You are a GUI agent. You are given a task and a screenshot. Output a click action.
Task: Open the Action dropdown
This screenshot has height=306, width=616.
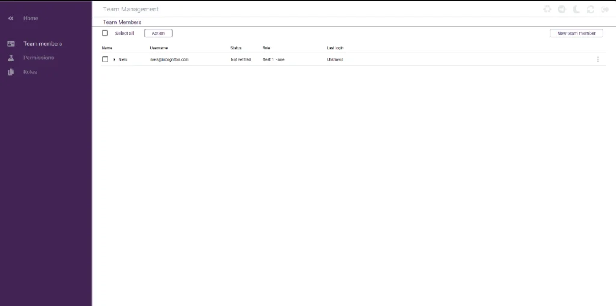(158, 34)
